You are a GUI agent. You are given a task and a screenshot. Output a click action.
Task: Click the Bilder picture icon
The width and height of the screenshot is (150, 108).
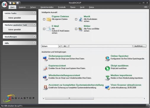pos(80,29)
